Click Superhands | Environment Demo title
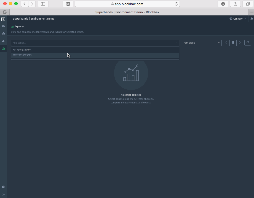Viewport: 254px width, 198px height. click(34, 19)
